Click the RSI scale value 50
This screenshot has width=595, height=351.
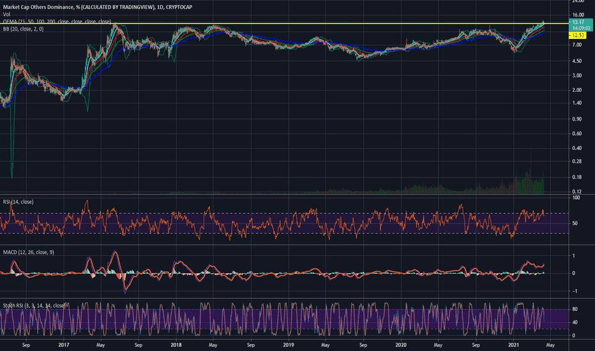(575, 223)
